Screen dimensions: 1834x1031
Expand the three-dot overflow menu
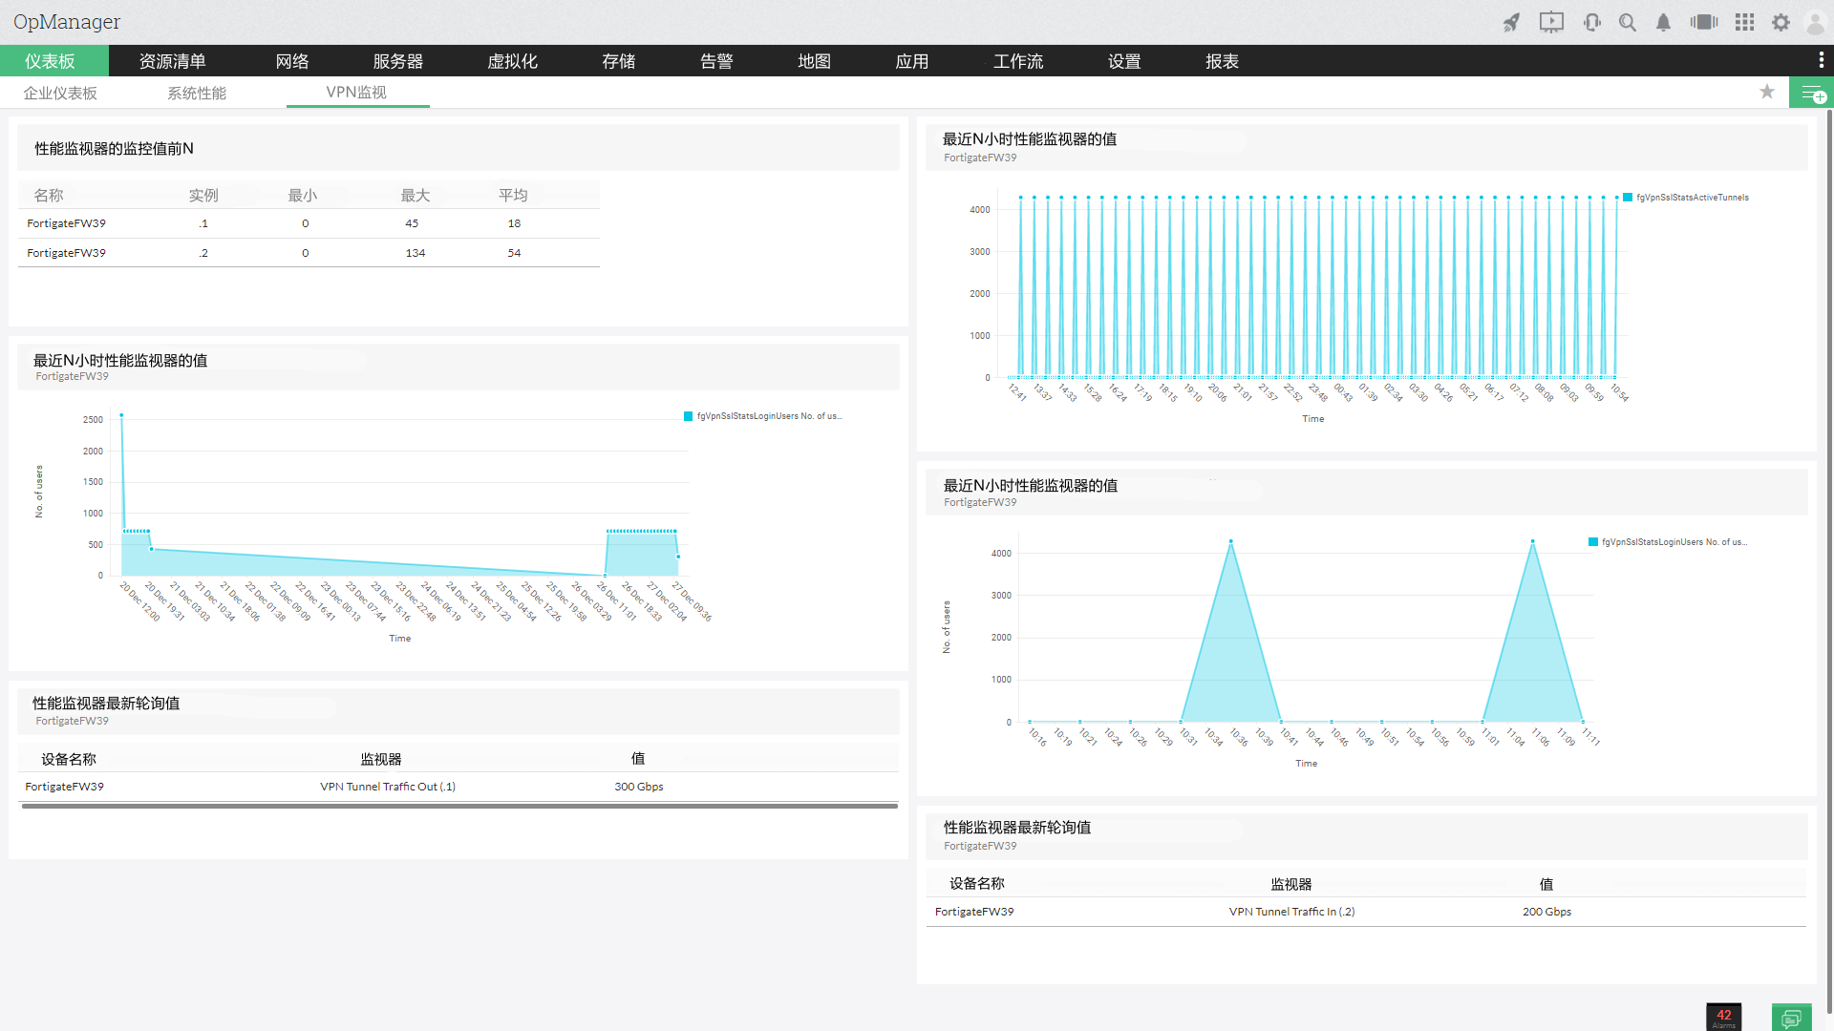pyautogui.click(x=1821, y=60)
